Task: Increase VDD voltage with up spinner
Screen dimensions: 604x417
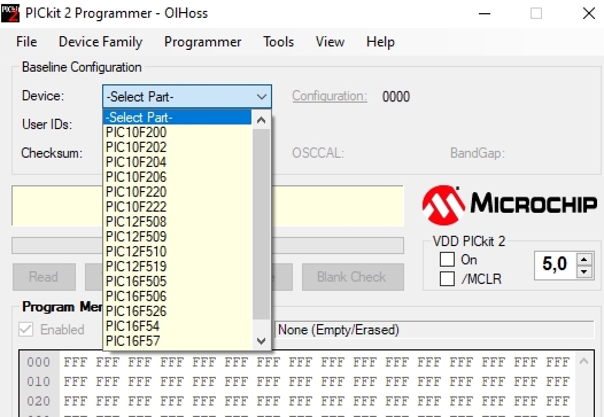Action: coord(584,259)
